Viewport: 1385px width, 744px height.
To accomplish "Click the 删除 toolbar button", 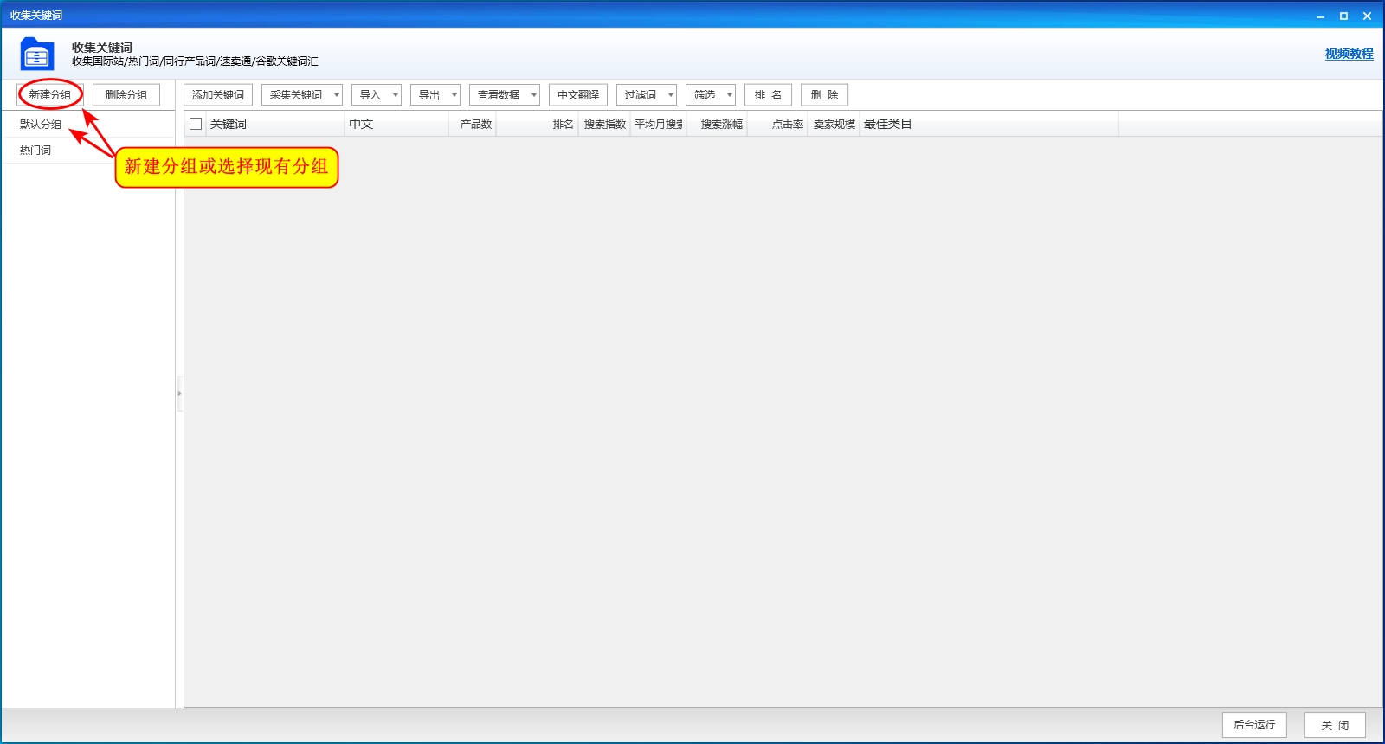I will click(x=824, y=95).
